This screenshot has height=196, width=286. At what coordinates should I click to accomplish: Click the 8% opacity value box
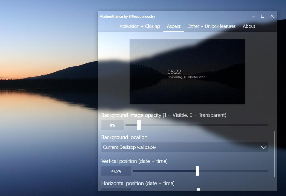113,125
